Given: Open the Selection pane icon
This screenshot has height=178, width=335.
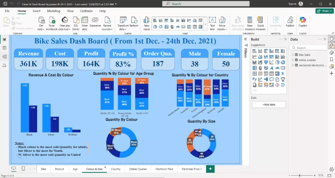Looking at the screenshot, I should click(x=331, y=67).
